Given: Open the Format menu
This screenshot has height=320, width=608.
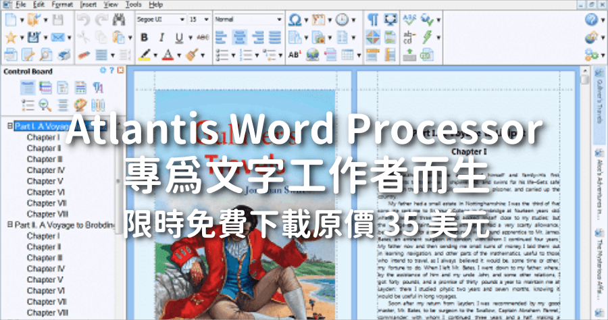Looking at the screenshot, I should click(x=62, y=5).
